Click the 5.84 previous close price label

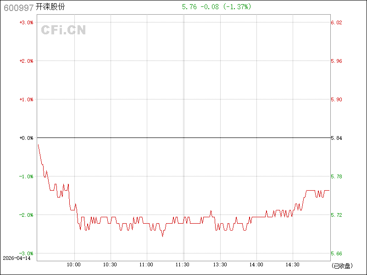pyautogui.click(x=337, y=138)
